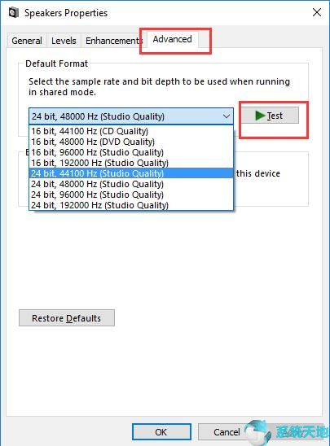Choose 24 bit, 96000 Hz (Studio Quality)
Screen dimensions: 330x446
(x=131, y=195)
